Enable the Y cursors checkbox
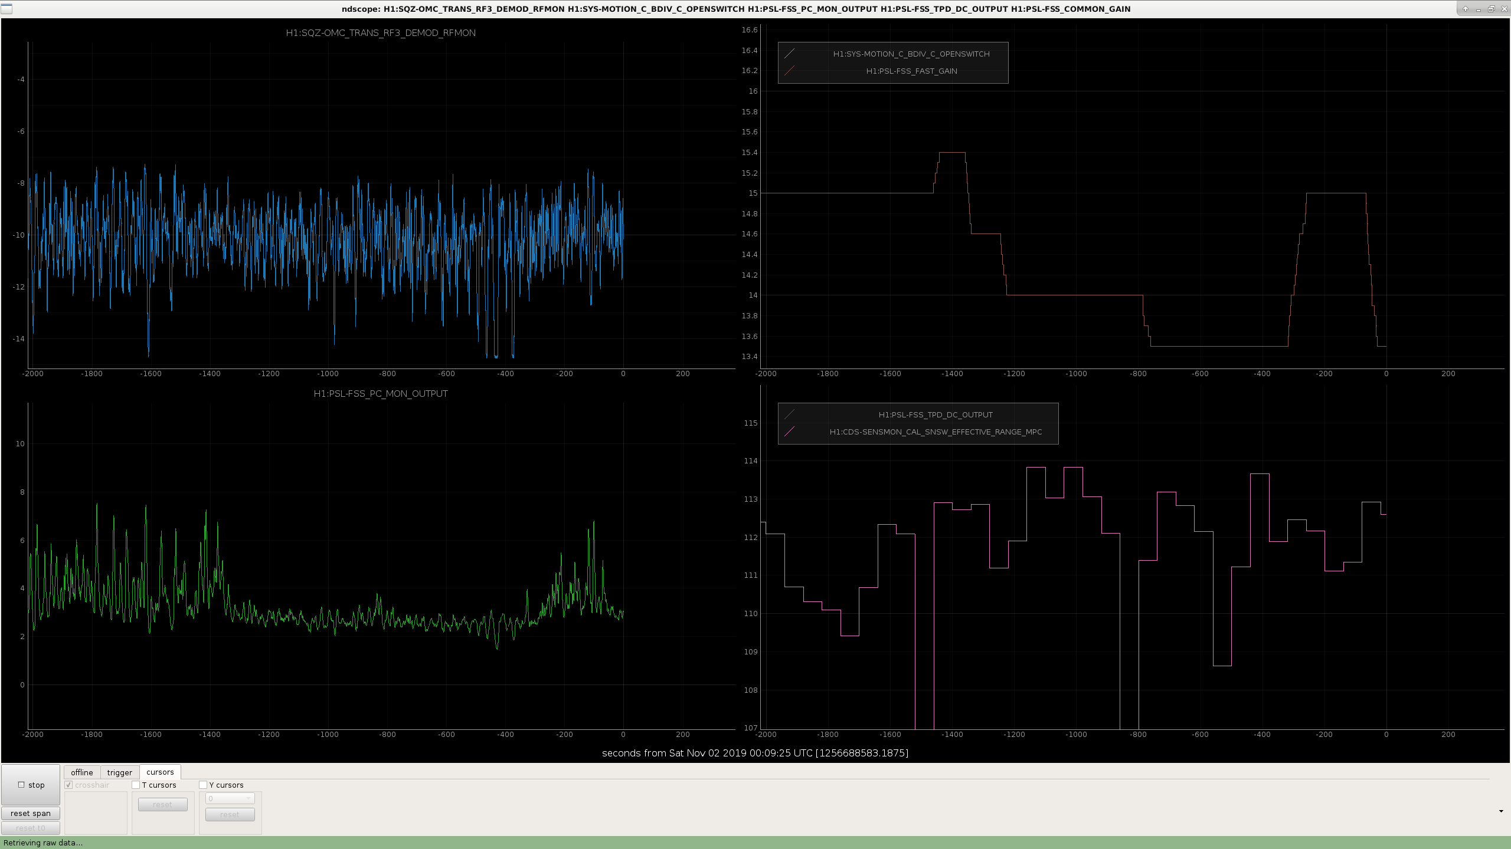The image size is (1511, 849). coord(203,785)
